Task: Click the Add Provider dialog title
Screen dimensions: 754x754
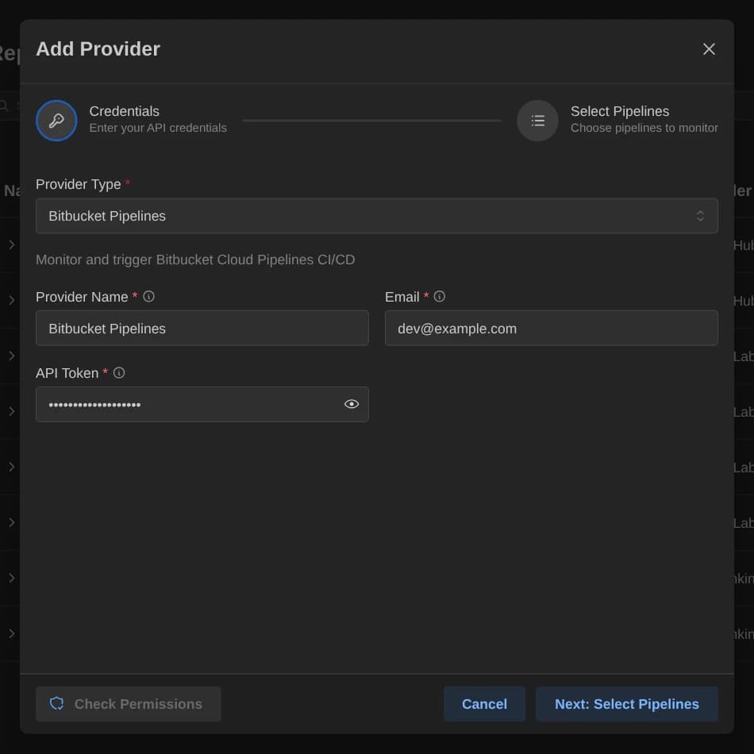Action: [98, 49]
